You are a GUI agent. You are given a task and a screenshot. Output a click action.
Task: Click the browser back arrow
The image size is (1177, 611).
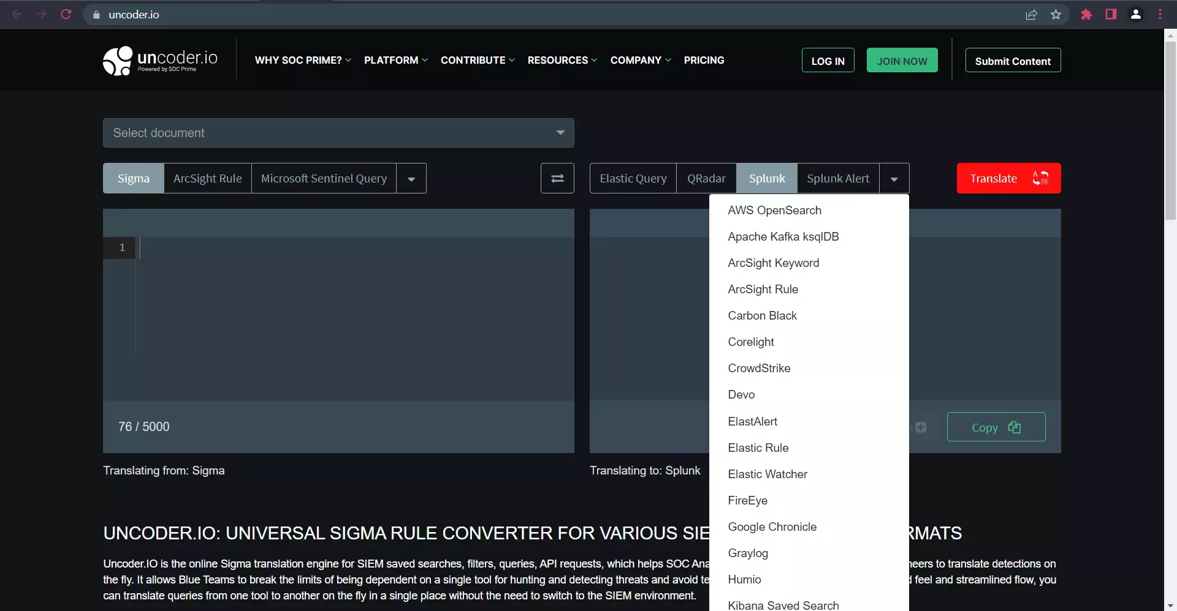point(17,14)
